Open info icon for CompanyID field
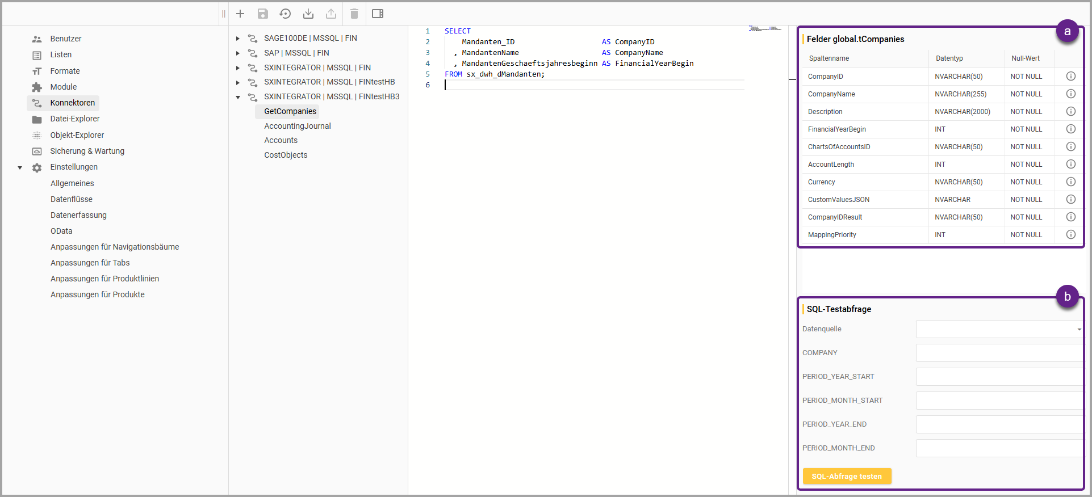This screenshot has height=497, width=1092. [x=1070, y=76]
